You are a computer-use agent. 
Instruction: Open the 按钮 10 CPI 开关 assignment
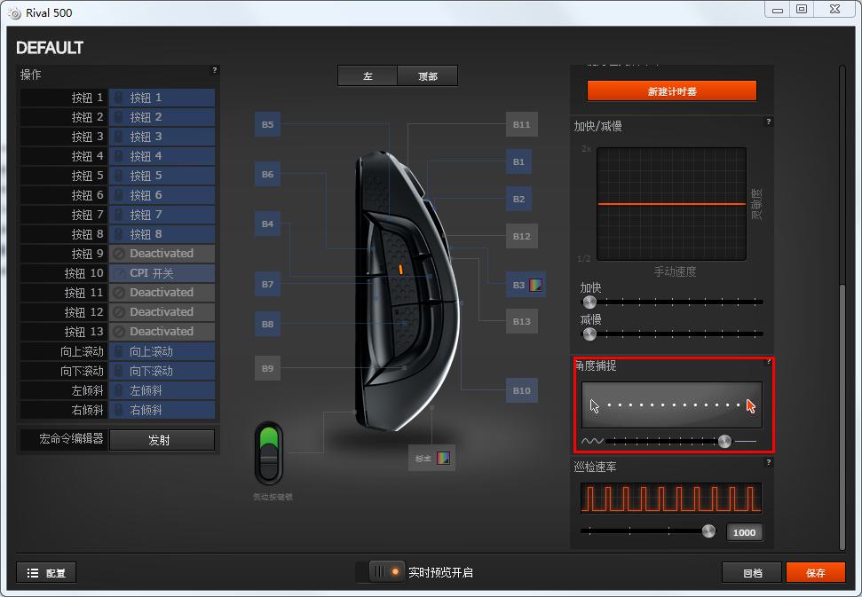(x=162, y=273)
